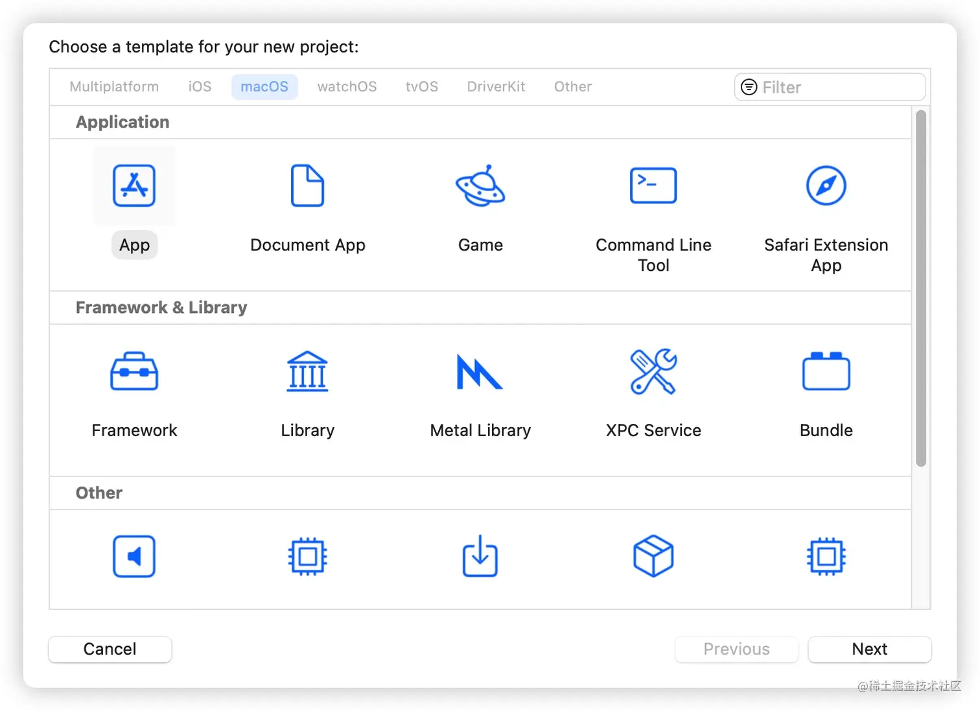
Task: Click the "Application" section header
Action: pyautogui.click(x=122, y=122)
